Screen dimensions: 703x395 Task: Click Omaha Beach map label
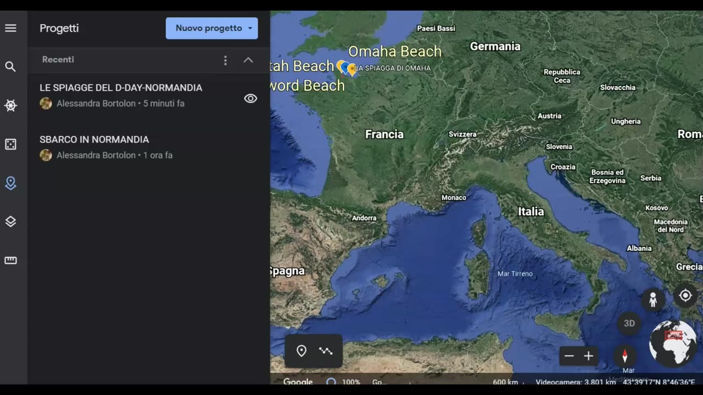pyautogui.click(x=395, y=52)
